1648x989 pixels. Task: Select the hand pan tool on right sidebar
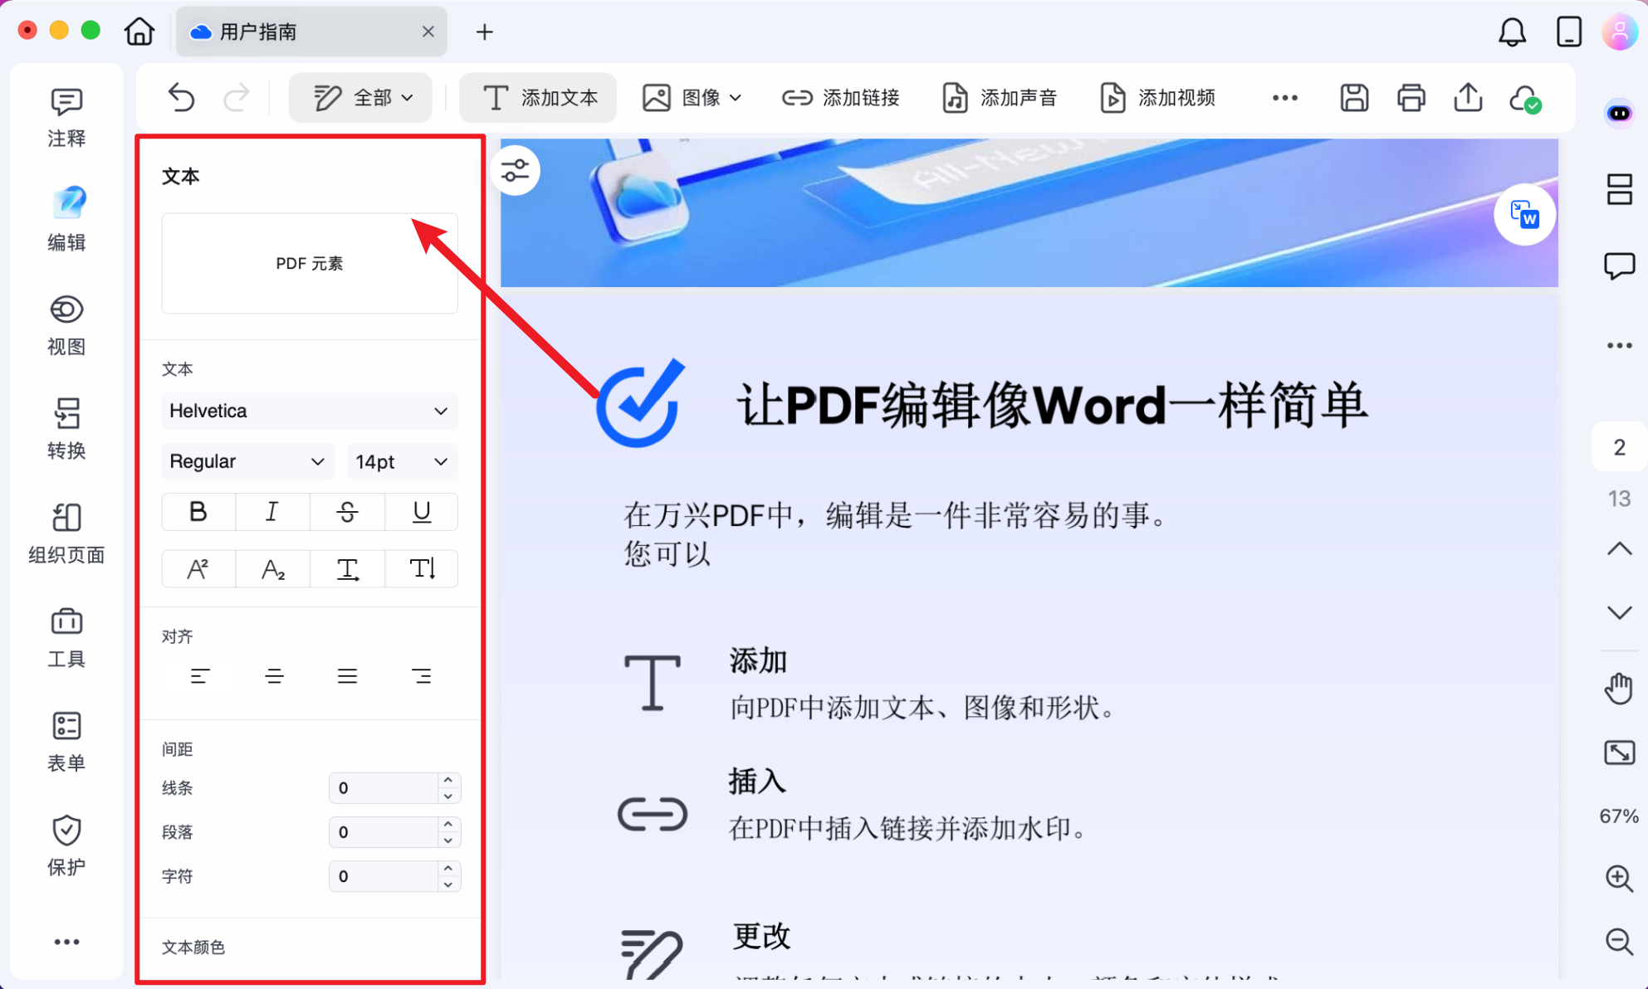(1619, 687)
